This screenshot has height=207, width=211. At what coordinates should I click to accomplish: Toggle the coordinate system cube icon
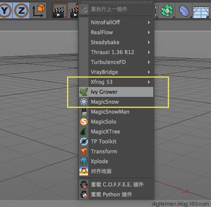39,10
